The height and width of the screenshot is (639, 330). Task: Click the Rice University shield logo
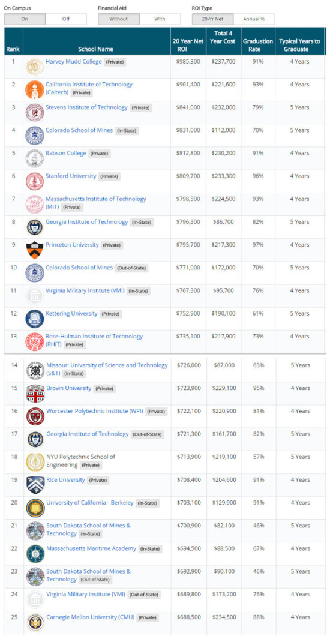(x=35, y=485)
